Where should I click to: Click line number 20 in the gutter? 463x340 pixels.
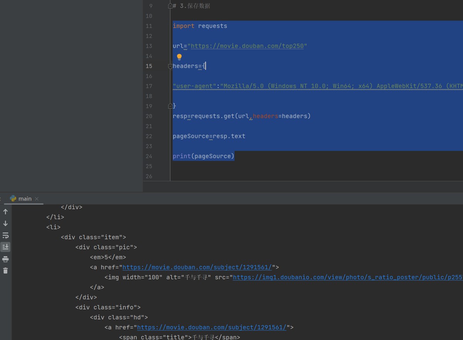[149, 116]
